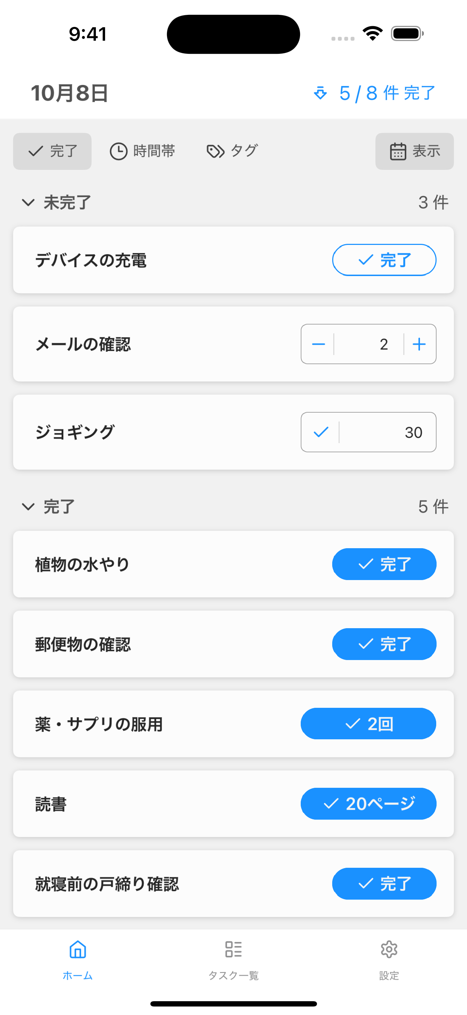Tap the 2回 button for 薬・サプリの服用
Viewport: 467px width, 1015px height.
368,724
